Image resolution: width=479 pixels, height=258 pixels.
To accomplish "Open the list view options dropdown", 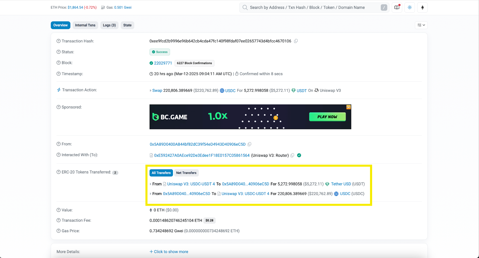I will (421, 25).
